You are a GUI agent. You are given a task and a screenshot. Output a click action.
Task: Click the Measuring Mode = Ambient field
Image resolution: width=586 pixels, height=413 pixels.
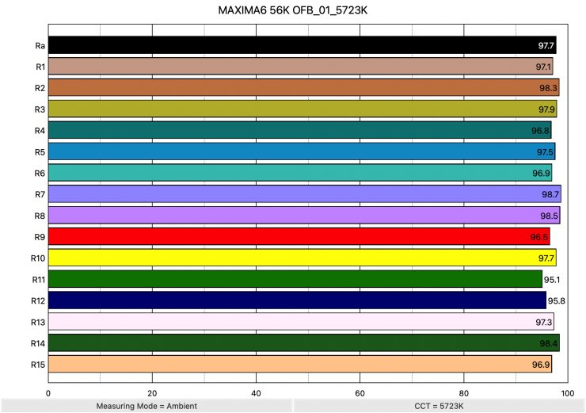[x=146, y=406]
